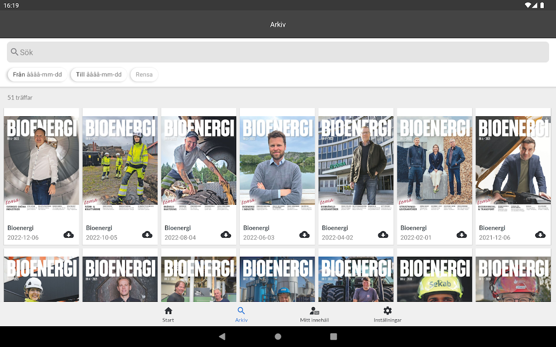556x347 pixels.
Task: Pick a start date with Från åååå-mm-dd
Action: (37, 75)
